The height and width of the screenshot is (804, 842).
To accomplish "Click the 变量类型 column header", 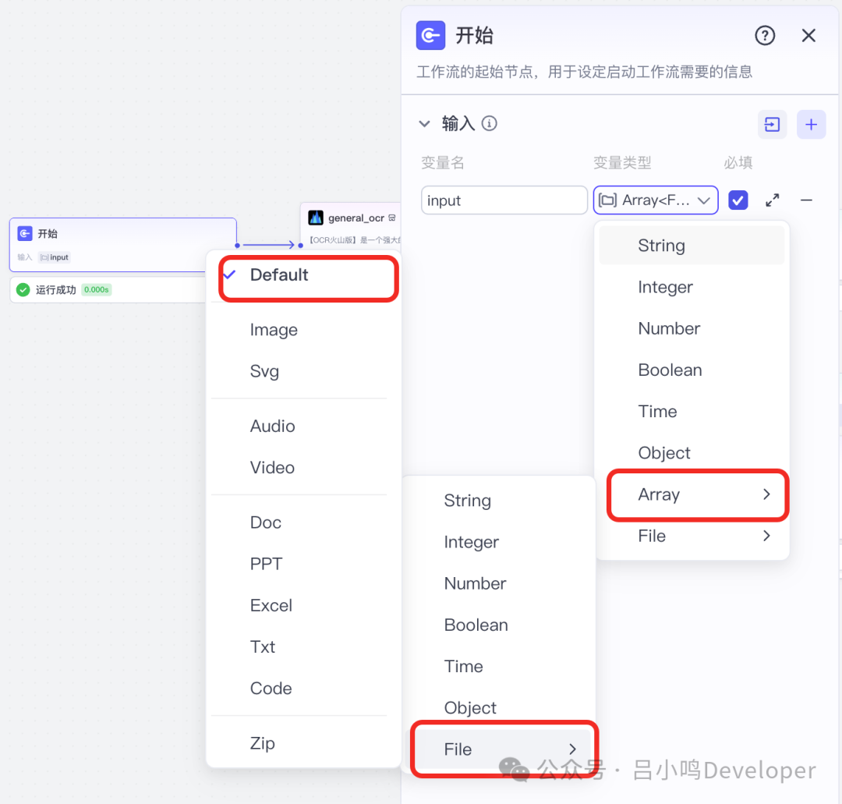I will point(622,162).
